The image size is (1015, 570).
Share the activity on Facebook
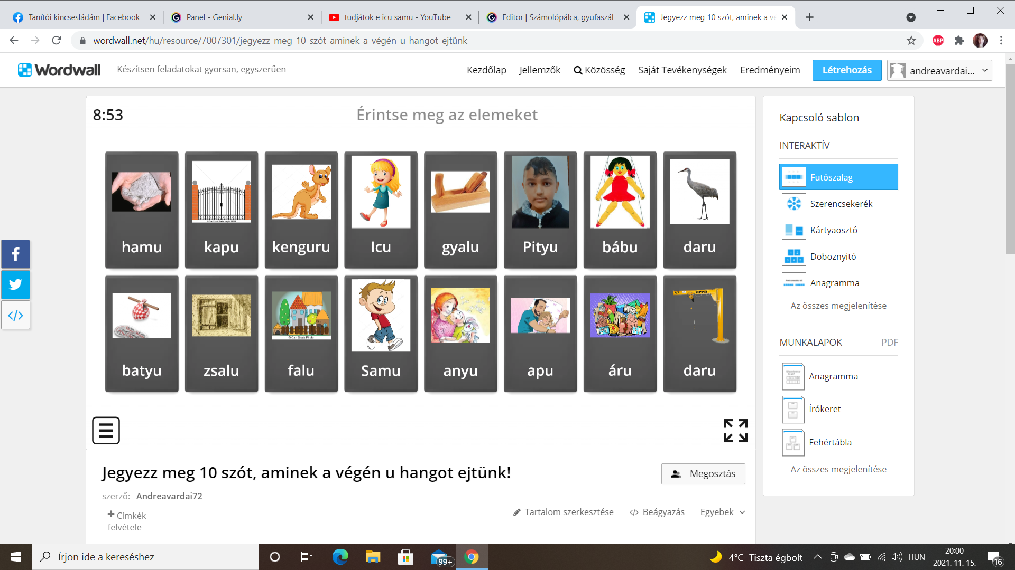tap(15, 254)
